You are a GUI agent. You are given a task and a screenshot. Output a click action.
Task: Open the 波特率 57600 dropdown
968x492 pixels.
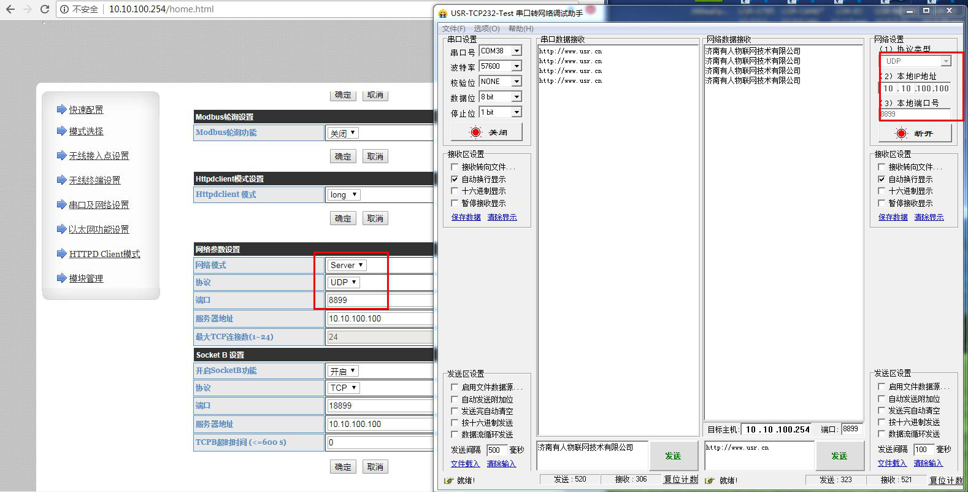point(517,66)
